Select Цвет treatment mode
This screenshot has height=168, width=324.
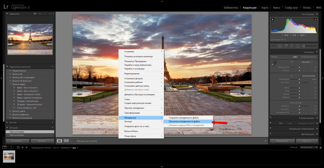pos(295,57)
